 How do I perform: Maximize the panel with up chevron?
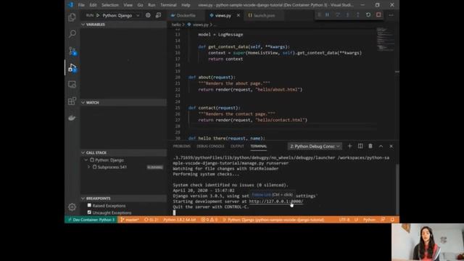[381, 146]
